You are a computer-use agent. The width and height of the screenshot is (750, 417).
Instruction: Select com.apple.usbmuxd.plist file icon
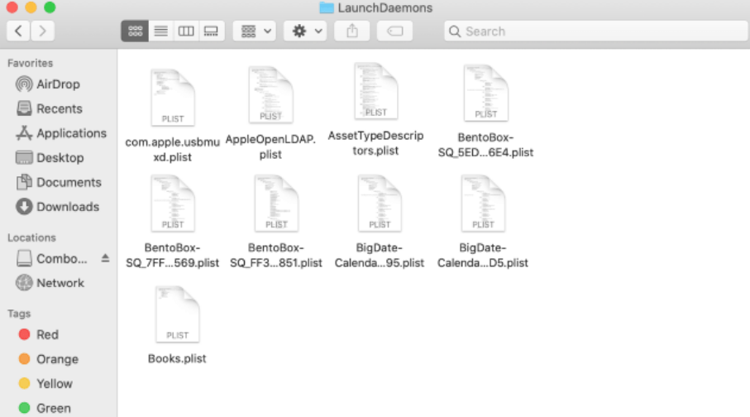click(x=173, y=98)
